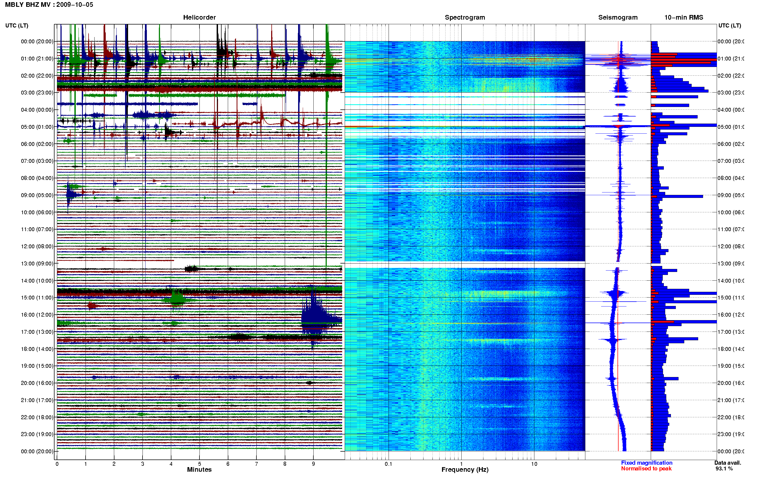Image resolution: width=775 pixels, height=484 pixels.
Task: Click the 'Seismogram' panel heading
Action: [618, 17]
